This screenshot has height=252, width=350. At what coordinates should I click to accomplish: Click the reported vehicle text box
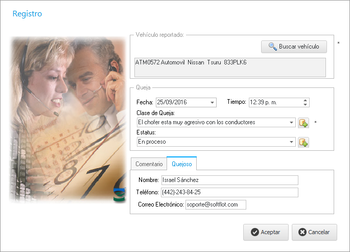pyautogui.click(x=229, y=67)
